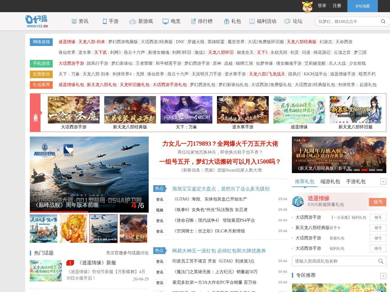Viewport: 390px width, 292px height.
Task: Claim the 逍遥情缘 orange 领号 button
Action: 378,202
